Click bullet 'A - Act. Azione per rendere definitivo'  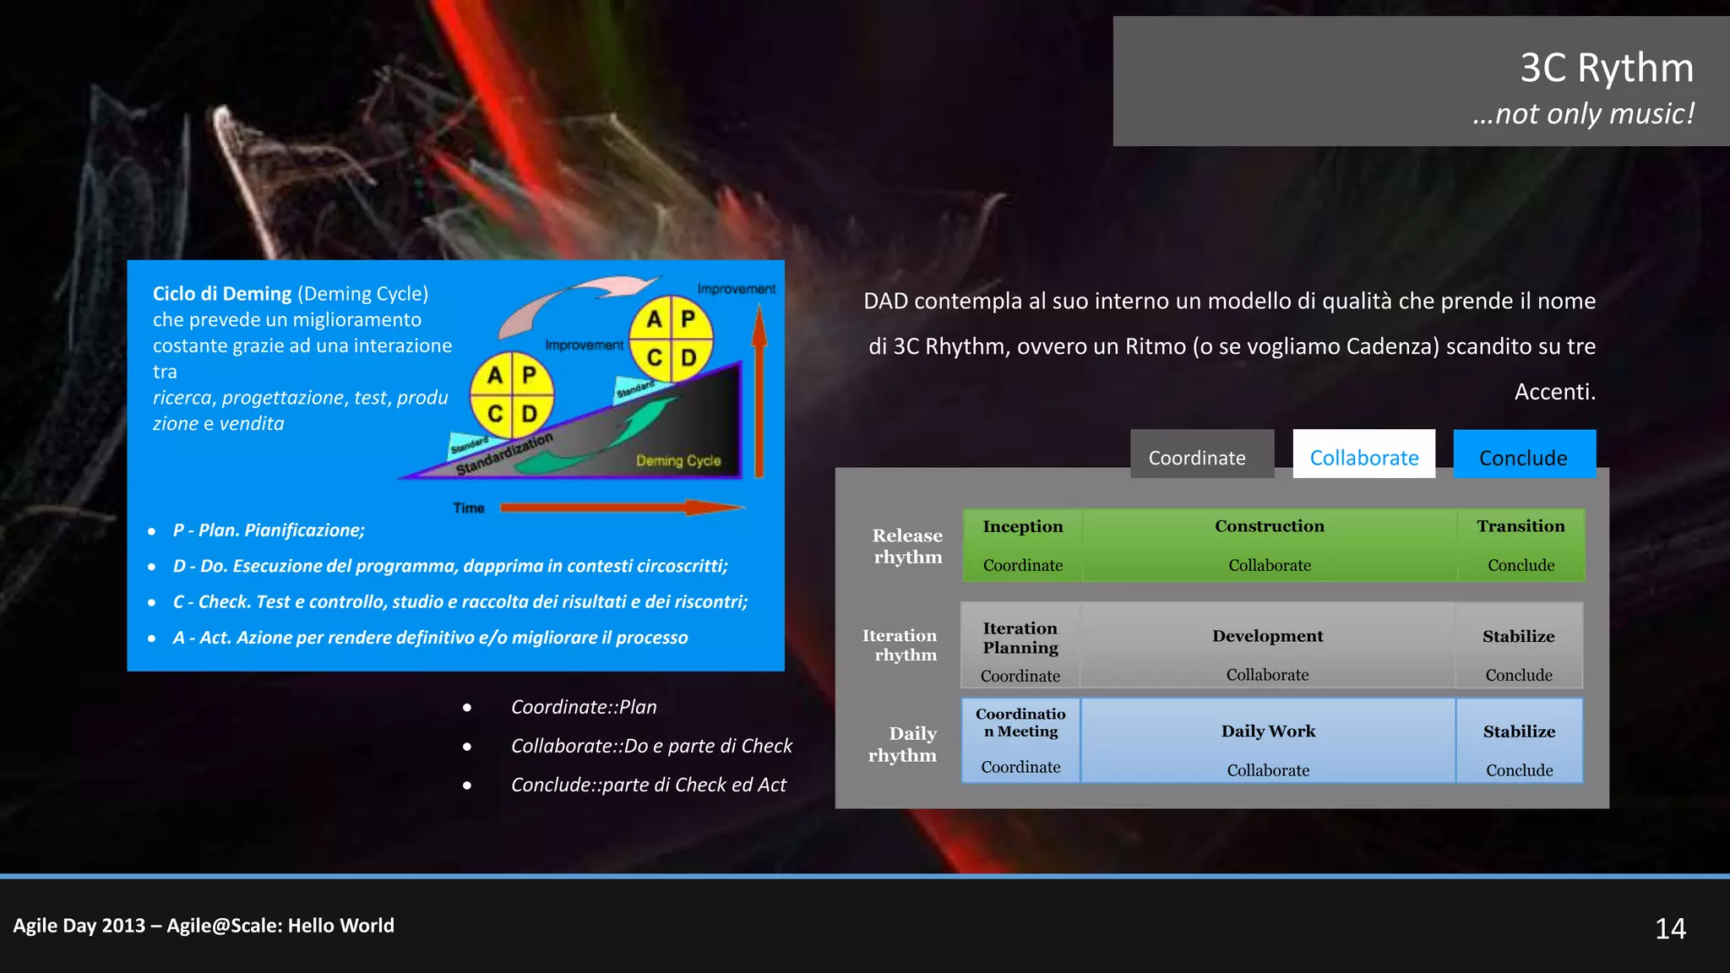click(x=430, y=638)
